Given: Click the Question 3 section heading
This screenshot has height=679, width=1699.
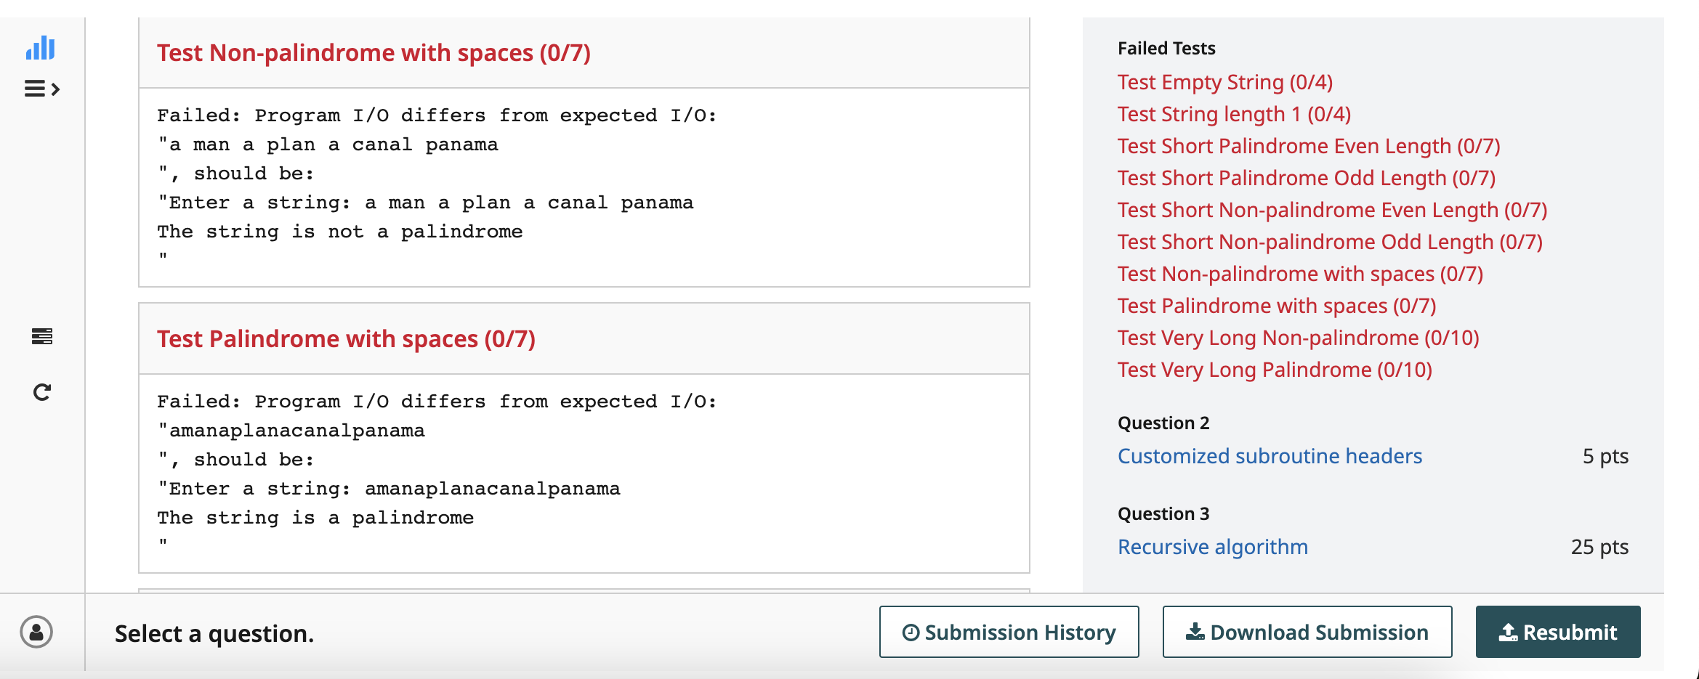Looking at the screenshot, I should tap(1163, 513).
